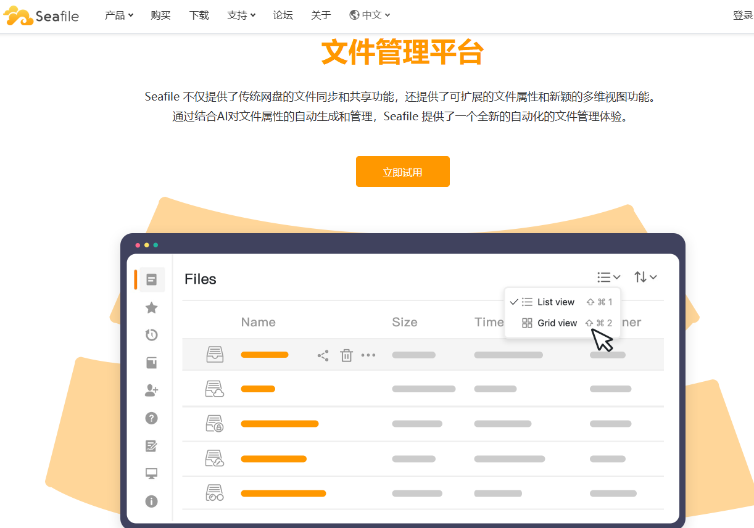Open the list view mode dropdown
Screen dimensions: 754x528
click(609, 278)
